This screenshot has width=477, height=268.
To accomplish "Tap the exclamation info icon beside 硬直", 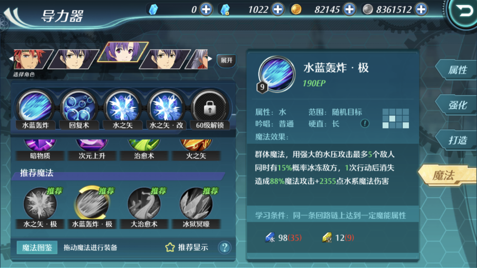I will [x=365, y=123].
